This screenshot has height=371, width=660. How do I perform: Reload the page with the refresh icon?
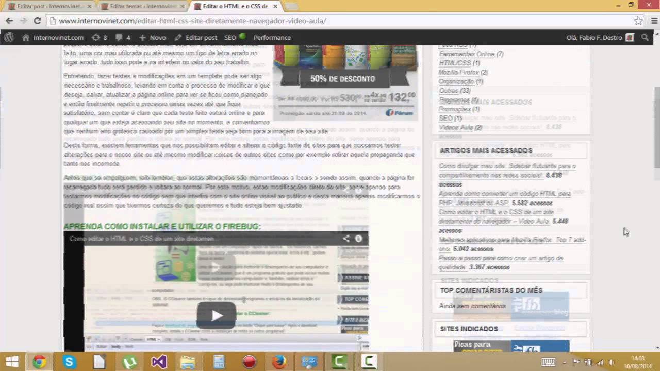pyautogui.click(x=37, y=21)
